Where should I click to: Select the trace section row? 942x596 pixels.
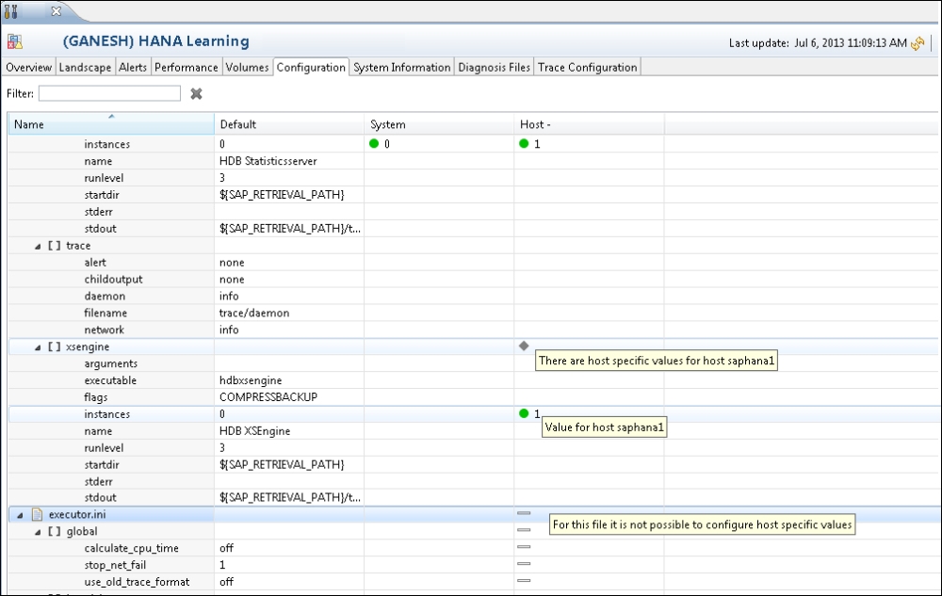click(475, 246)
